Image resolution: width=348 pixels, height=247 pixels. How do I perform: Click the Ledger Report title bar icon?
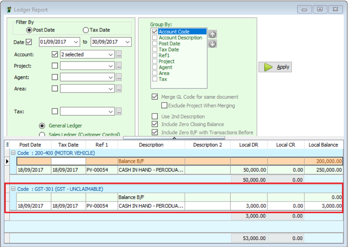pos(7,9)
